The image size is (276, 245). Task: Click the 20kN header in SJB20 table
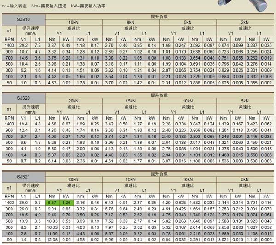click(74, 101)
